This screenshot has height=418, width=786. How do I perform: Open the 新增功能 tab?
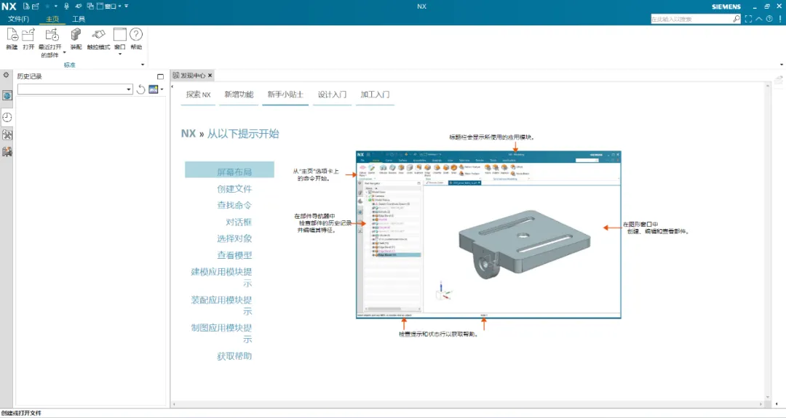pos(239,95)
